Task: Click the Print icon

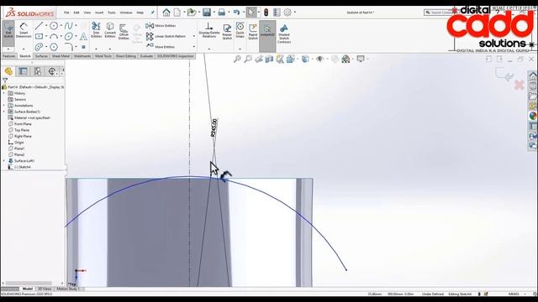Action: (222, 13)
